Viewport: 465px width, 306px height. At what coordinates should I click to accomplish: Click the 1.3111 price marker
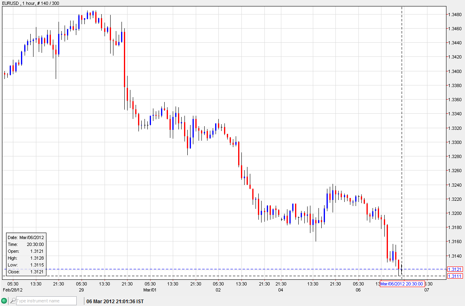(x=455, y=276)
